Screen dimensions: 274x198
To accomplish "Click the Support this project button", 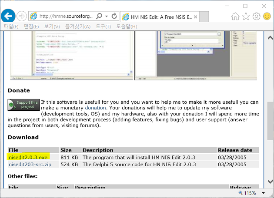I will 24,105.
